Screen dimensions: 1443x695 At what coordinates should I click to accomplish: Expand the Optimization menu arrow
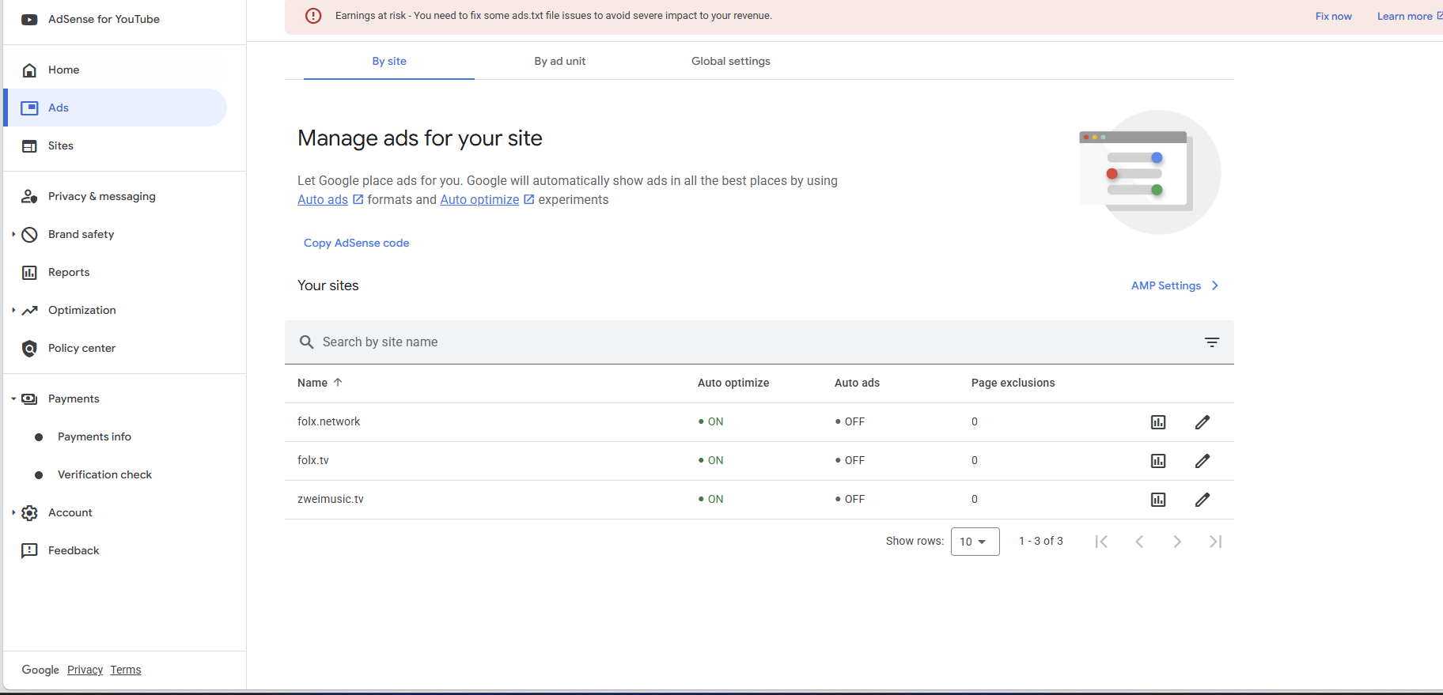13,311
